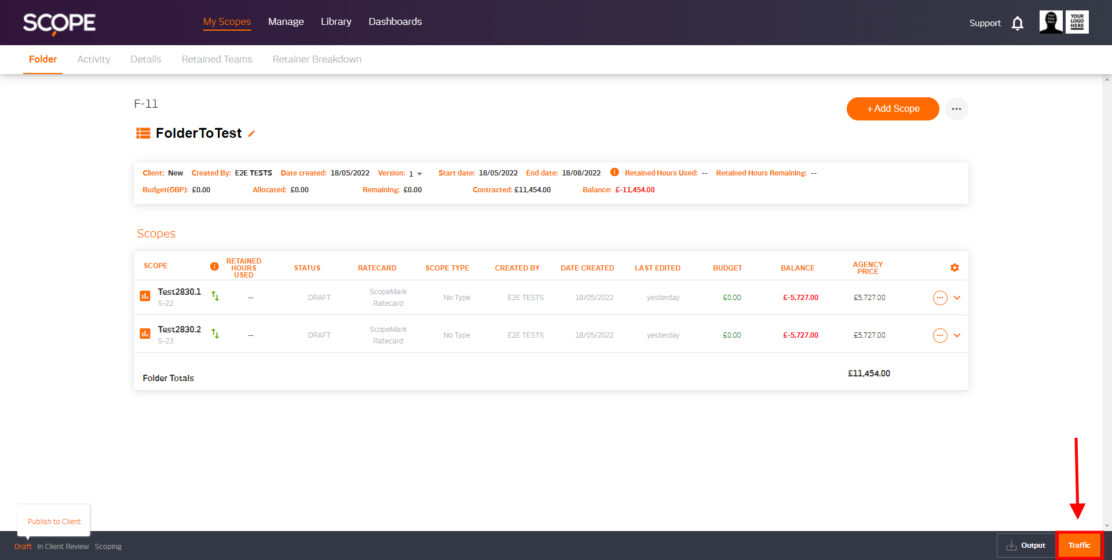
Task: Click Publish to Client
Action: click(54, 521)
